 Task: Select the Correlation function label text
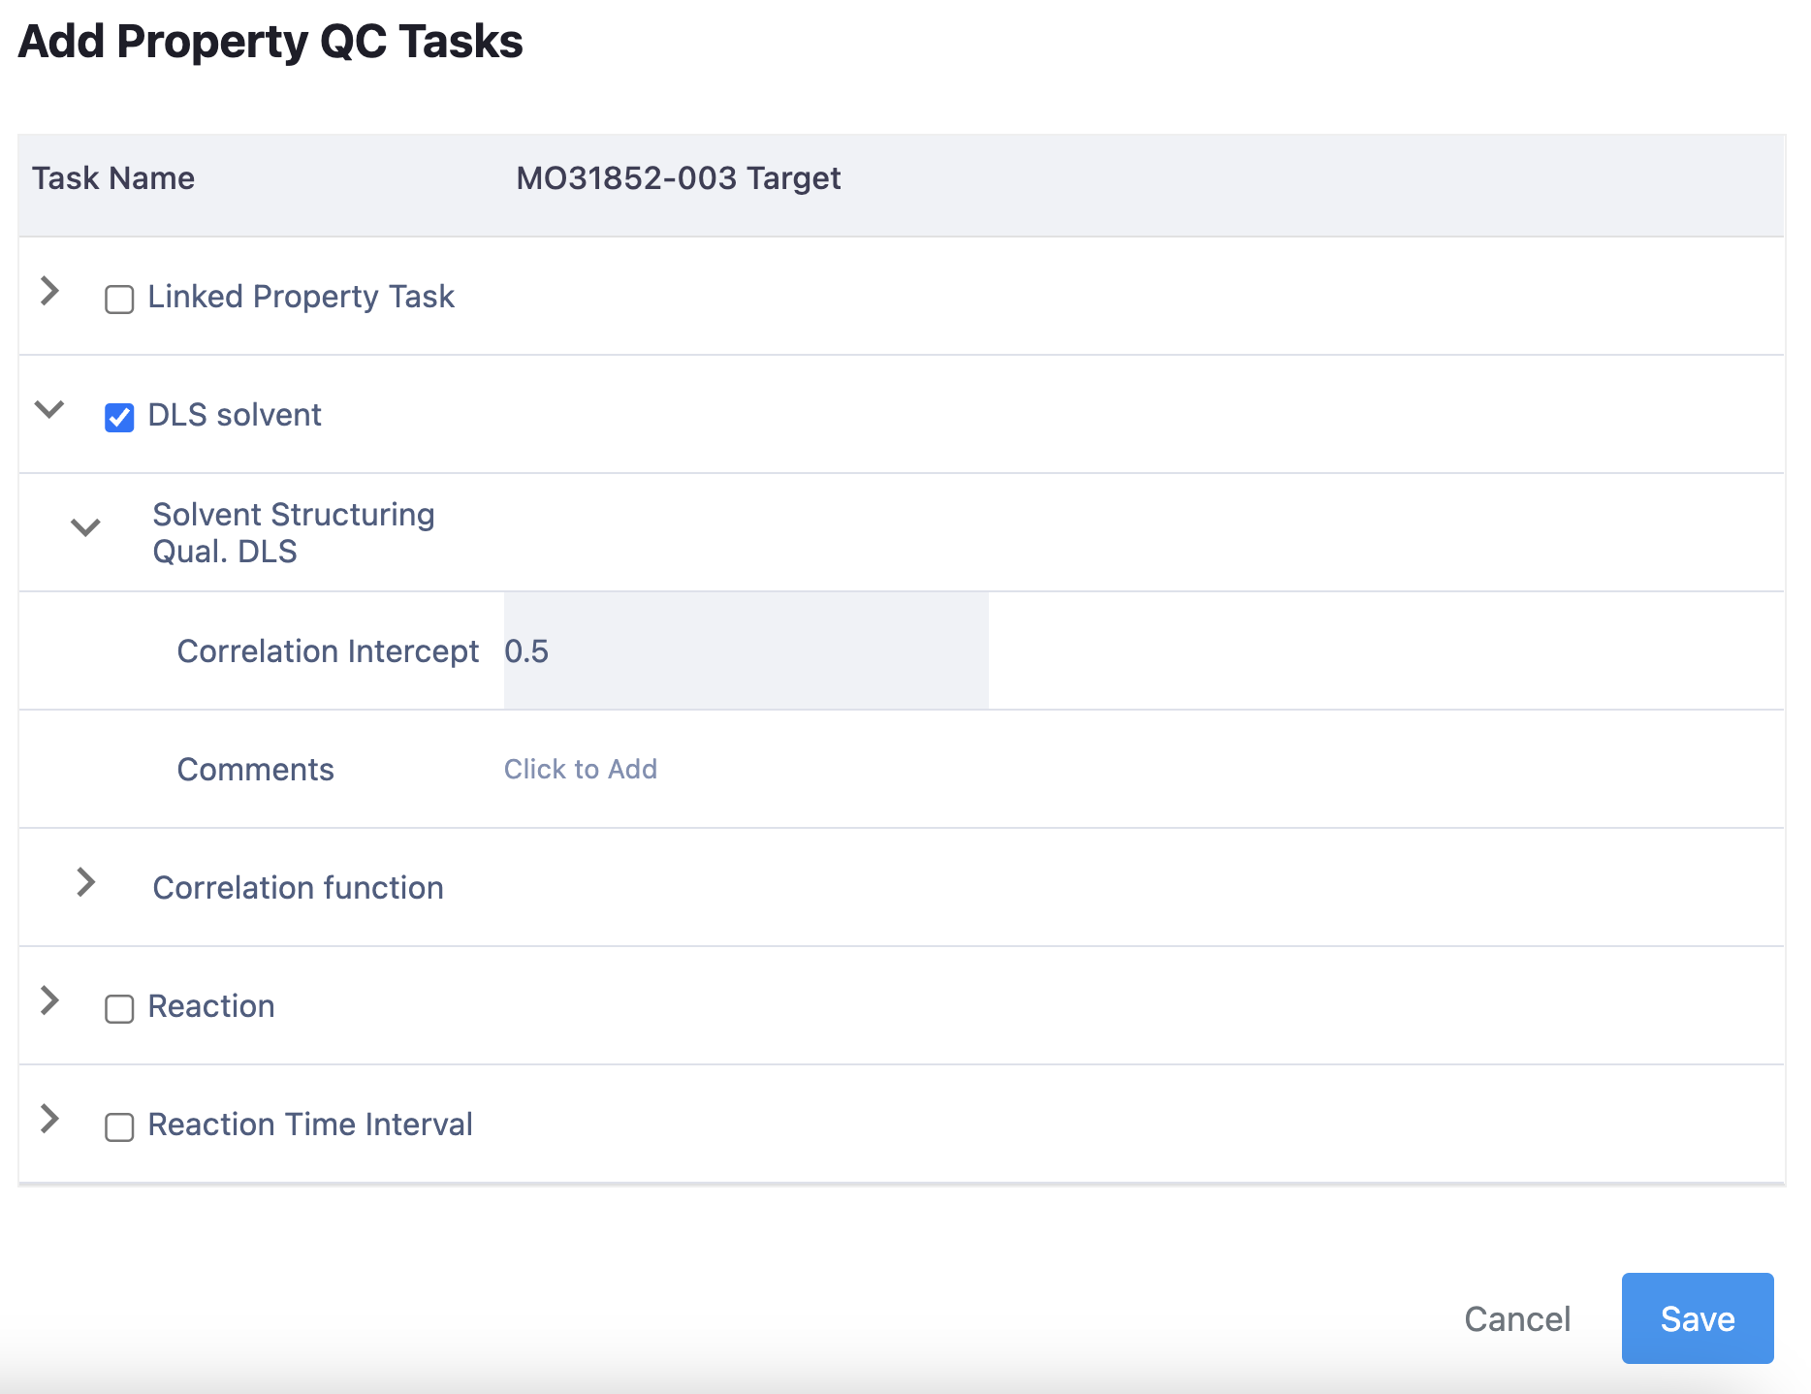pyautogui.click(x=298, y=888)
